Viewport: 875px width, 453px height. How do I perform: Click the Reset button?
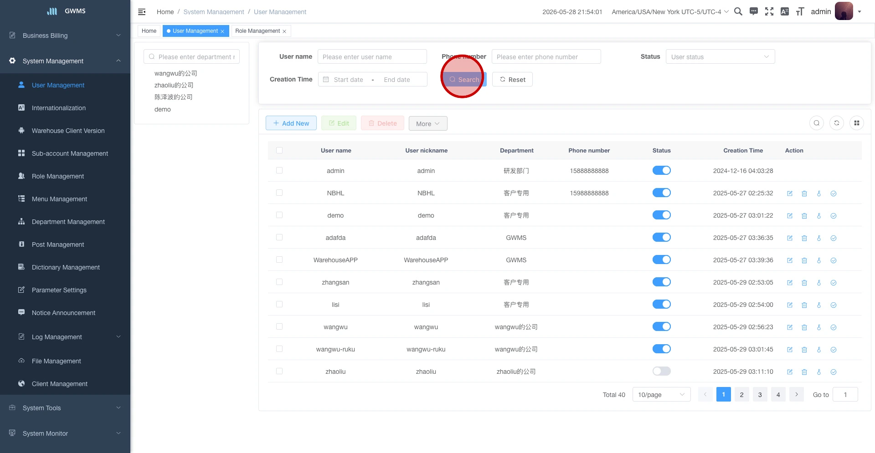(x=512, y=79)
